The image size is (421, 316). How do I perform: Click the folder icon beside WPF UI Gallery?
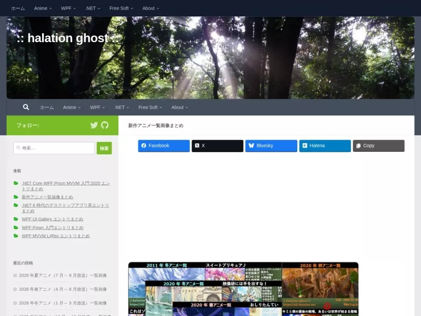pos(16,219)
